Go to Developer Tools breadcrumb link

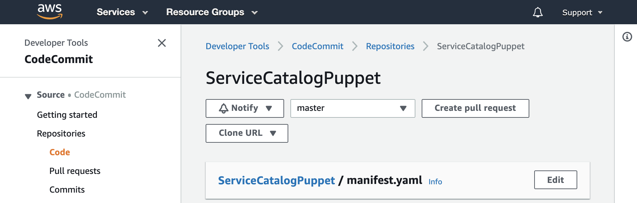coord(238,46)
